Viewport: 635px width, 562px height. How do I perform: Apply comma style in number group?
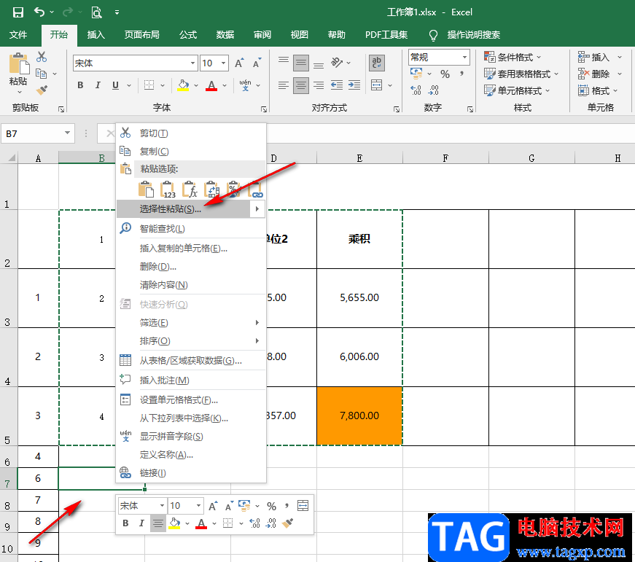tap(461, 74)
